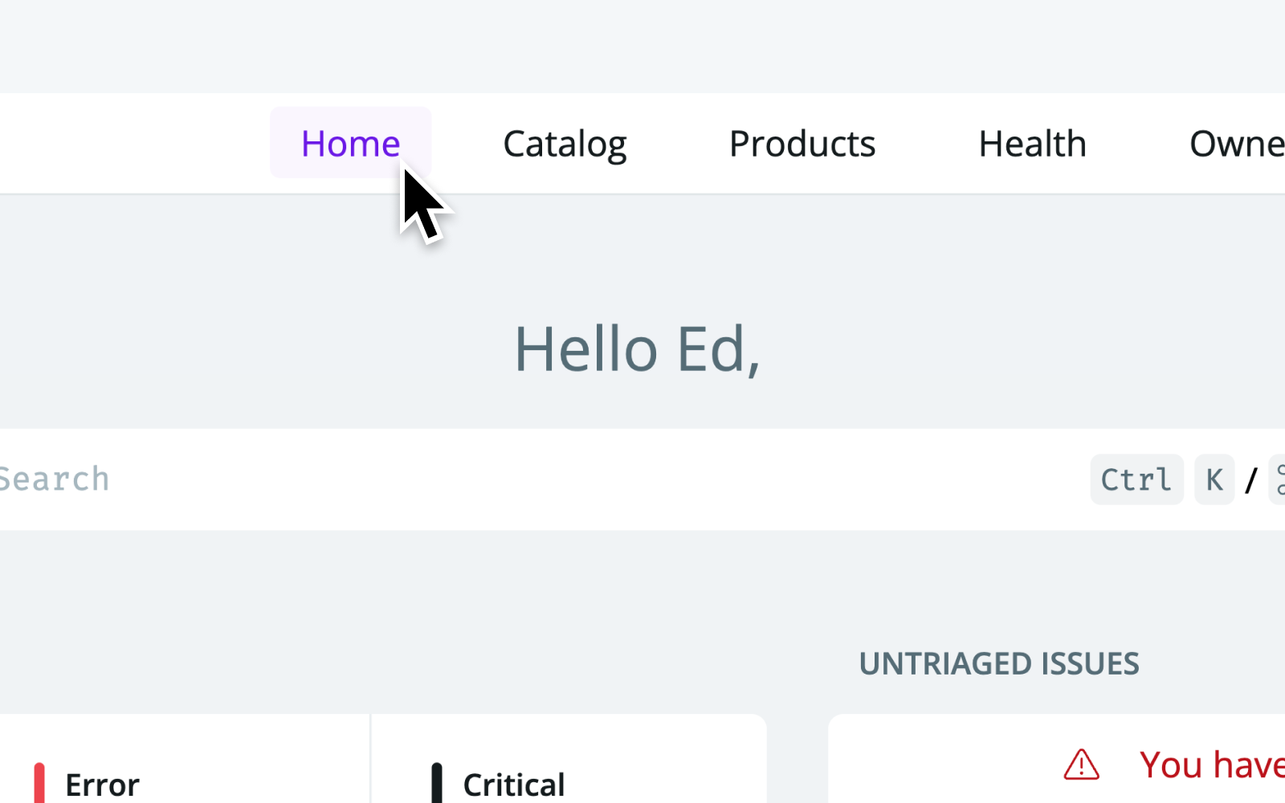Open the red "You have" alert message
This screenshot has height=803, width=1285.
tap(1212, 764)
